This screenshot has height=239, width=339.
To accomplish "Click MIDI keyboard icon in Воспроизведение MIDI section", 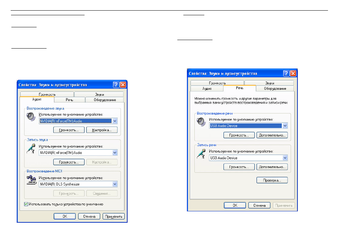I will pos(32,180).
